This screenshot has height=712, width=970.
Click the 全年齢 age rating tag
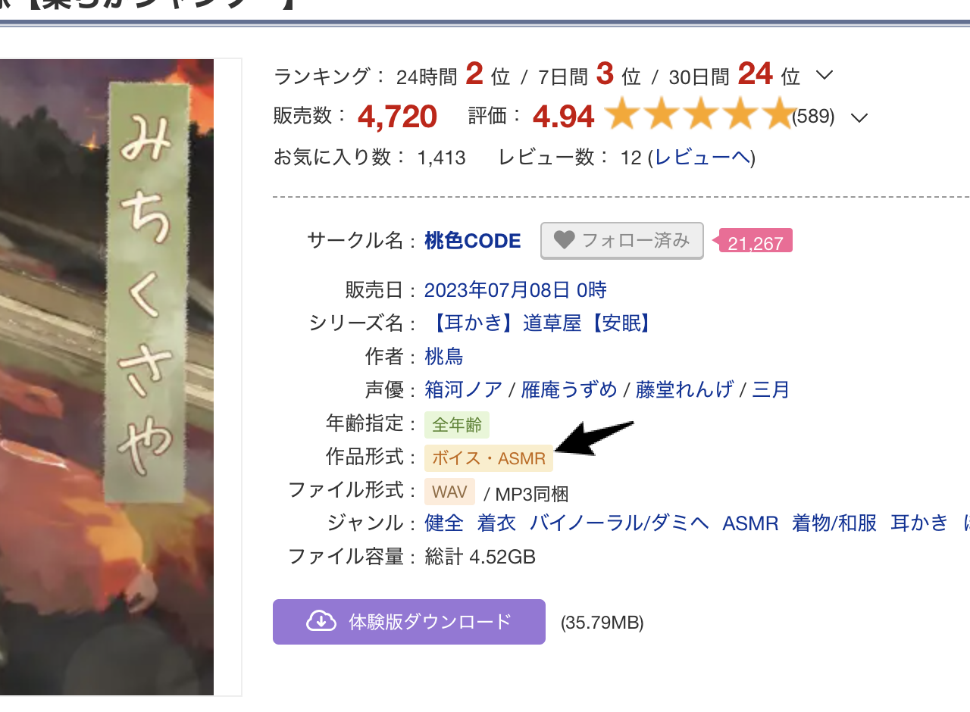[457, 425]
